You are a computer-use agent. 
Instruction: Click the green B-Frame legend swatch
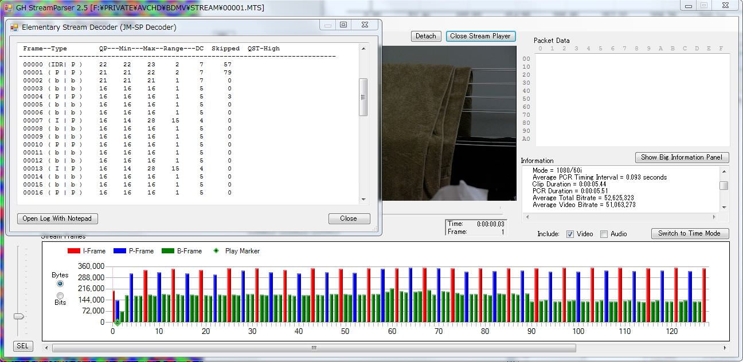[168, 251]
